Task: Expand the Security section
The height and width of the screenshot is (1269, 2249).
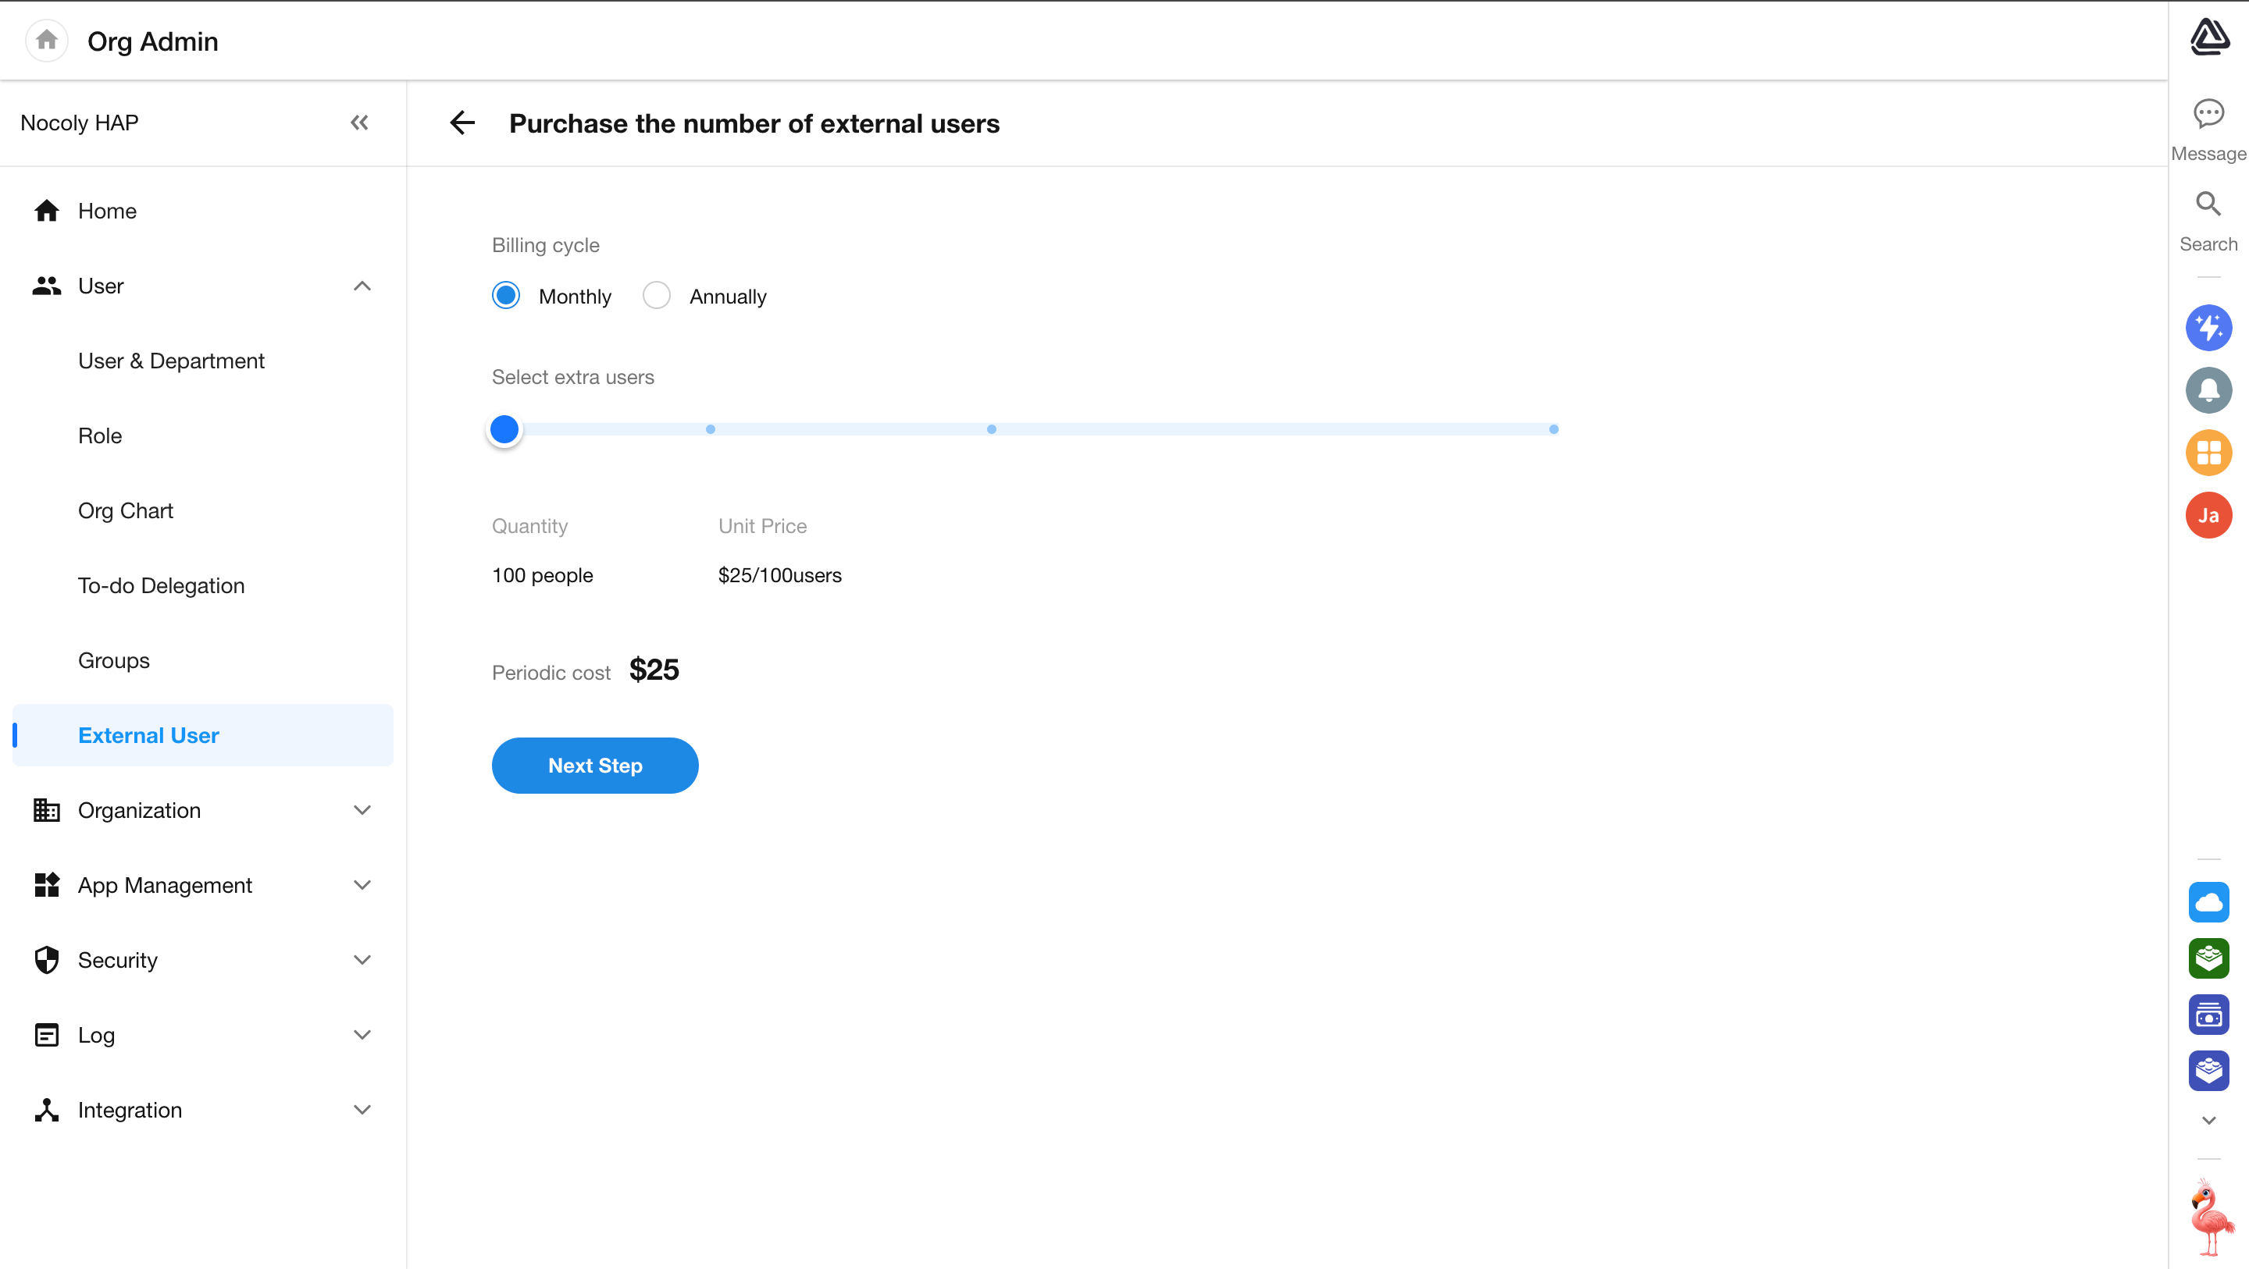Action: tap(362, 960)
